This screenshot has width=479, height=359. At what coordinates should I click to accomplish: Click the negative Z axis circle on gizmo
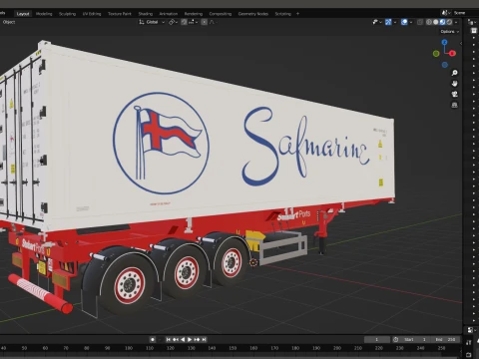[445, 65]
